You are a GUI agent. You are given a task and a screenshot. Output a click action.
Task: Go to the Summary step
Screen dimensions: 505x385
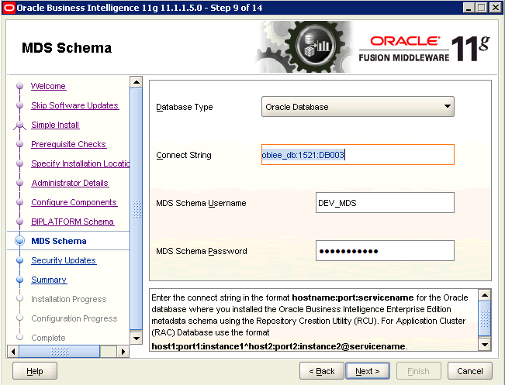49,280
